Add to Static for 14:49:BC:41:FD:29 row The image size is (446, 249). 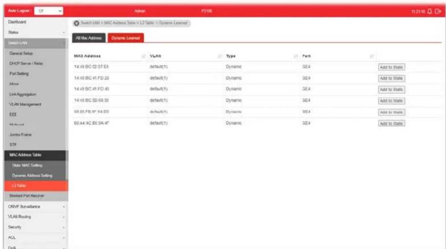coord(392,78)
